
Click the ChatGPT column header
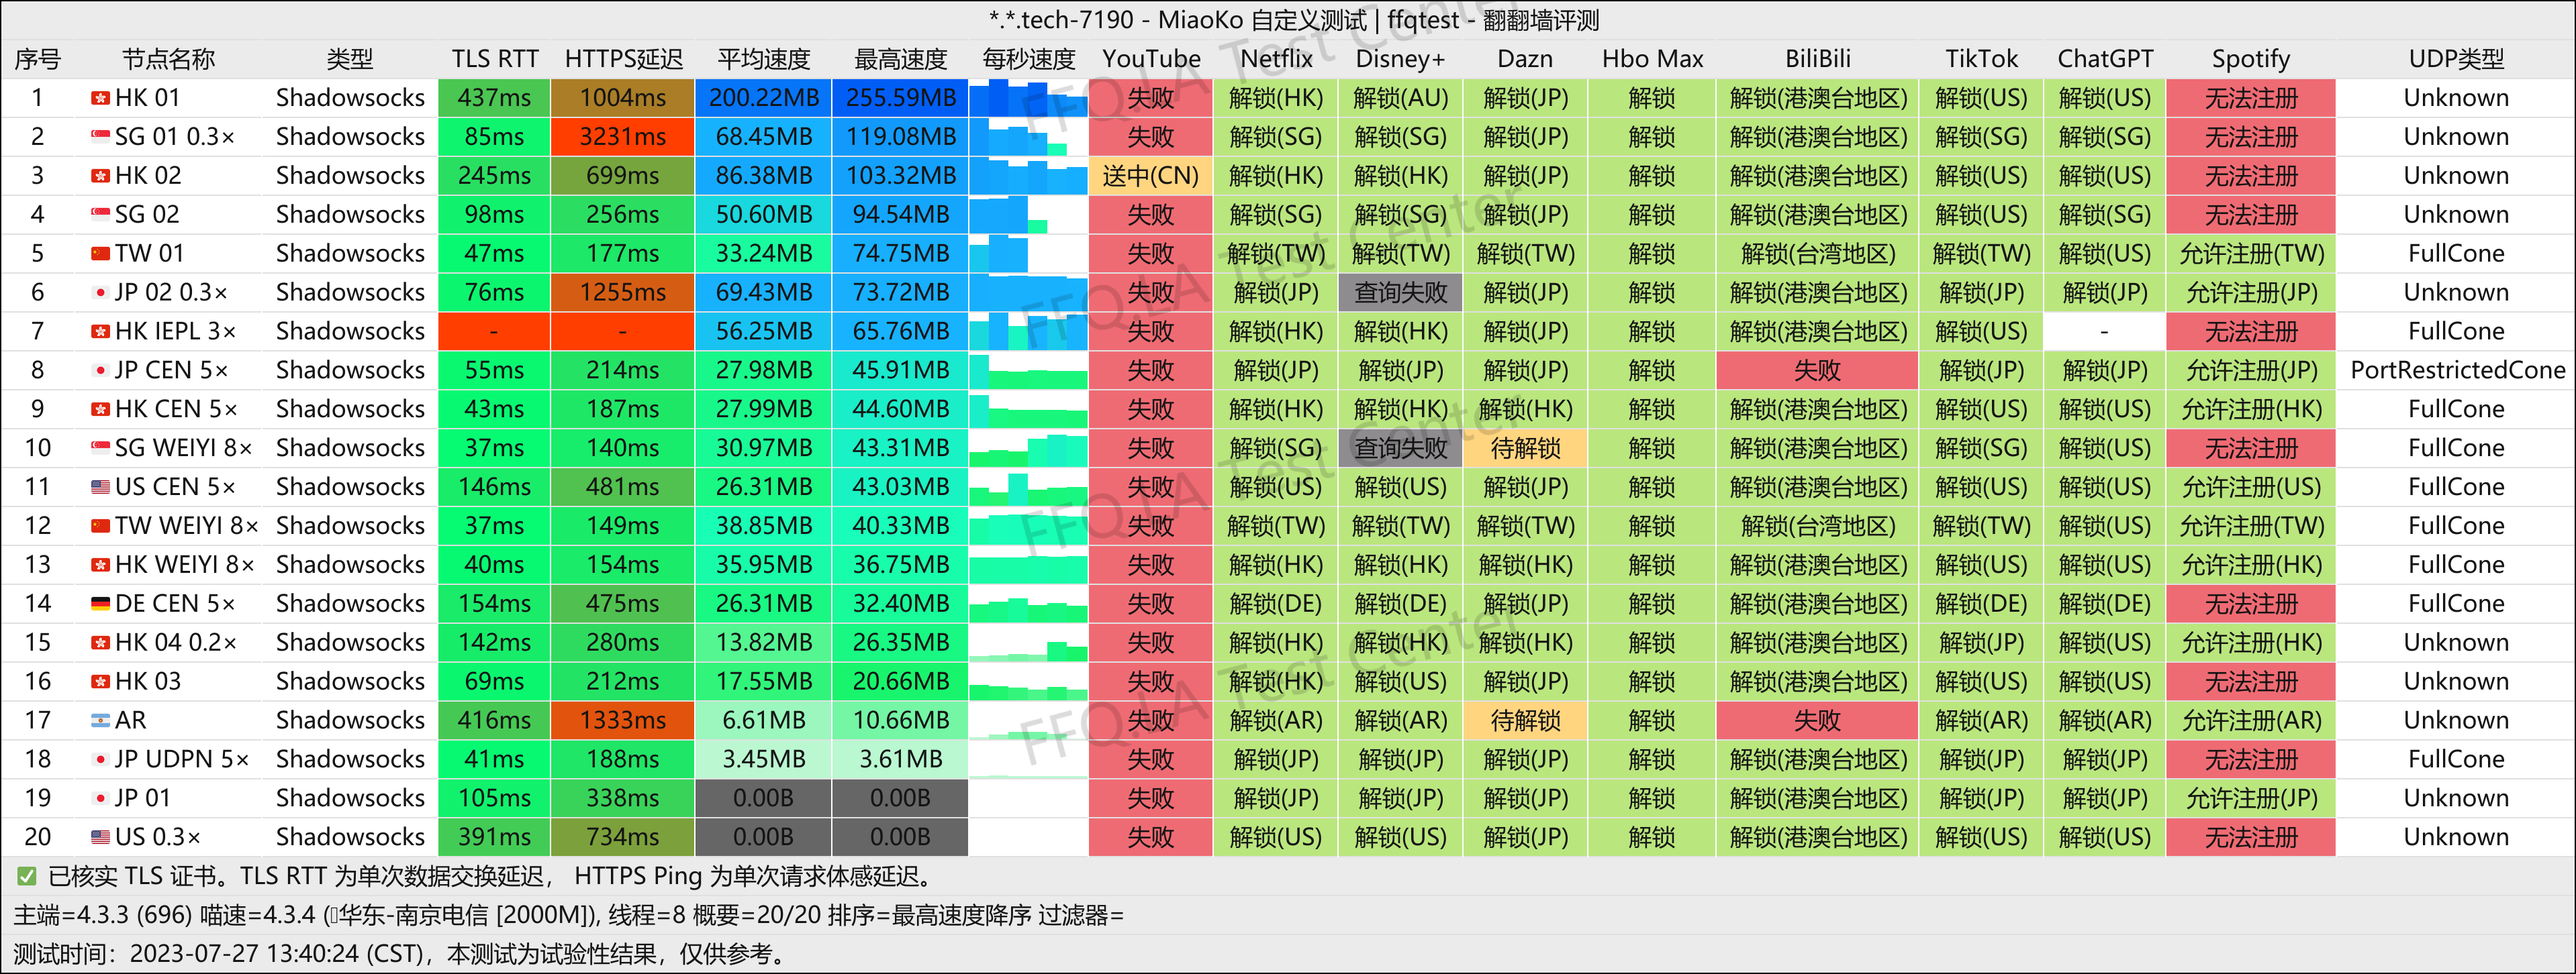[2105, 59]
